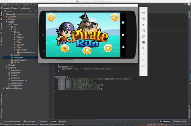Open emulator extended controls three-dots icon
Viewport: 191px width, 126px height.
143,72
